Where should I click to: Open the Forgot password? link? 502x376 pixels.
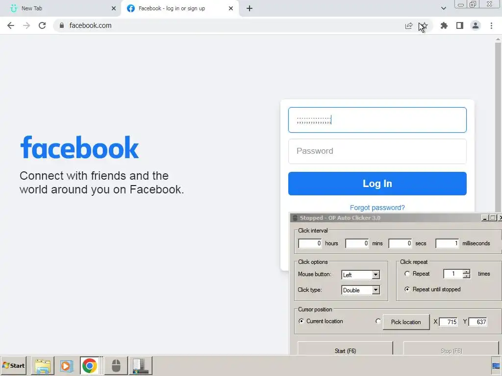coord(377,208)
